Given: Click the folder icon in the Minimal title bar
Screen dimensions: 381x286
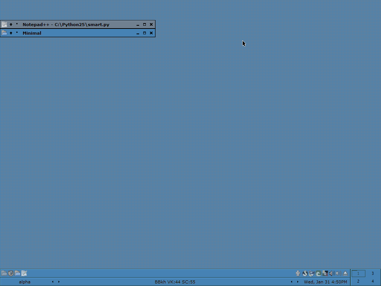Looking at the screenshot, I should [4, 33].
